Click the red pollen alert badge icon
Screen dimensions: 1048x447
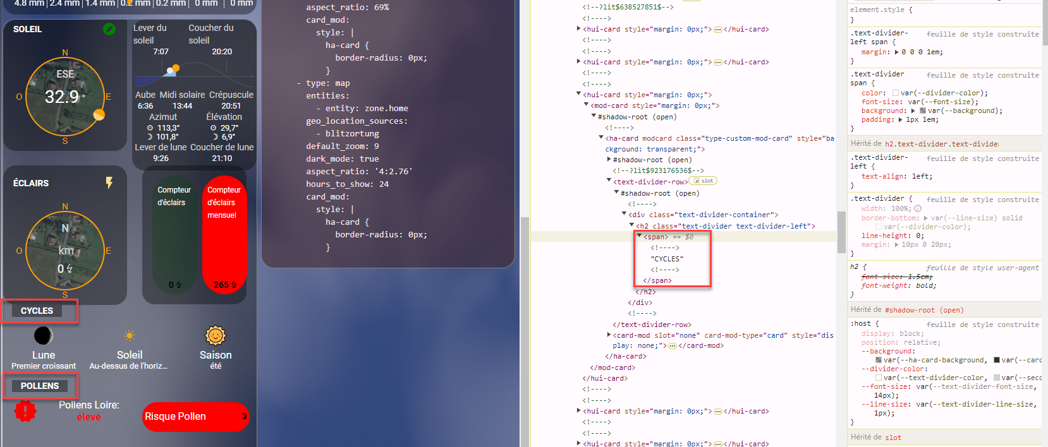pos(25,411)
